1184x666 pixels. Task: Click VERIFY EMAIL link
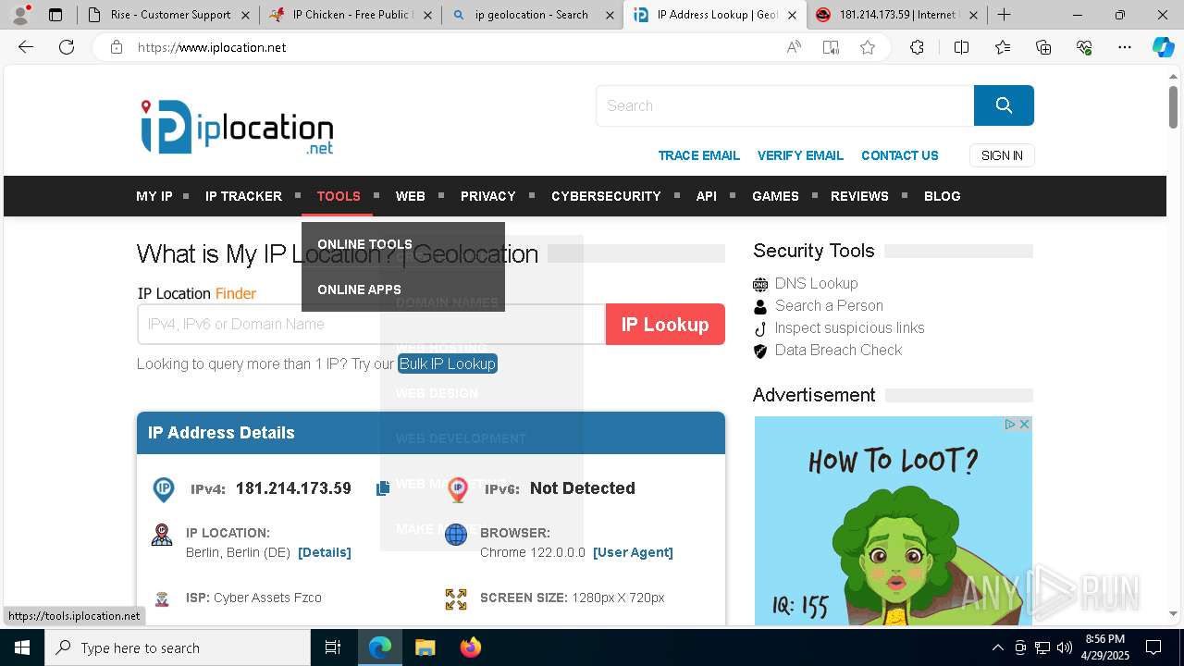[x=800, y=155]
